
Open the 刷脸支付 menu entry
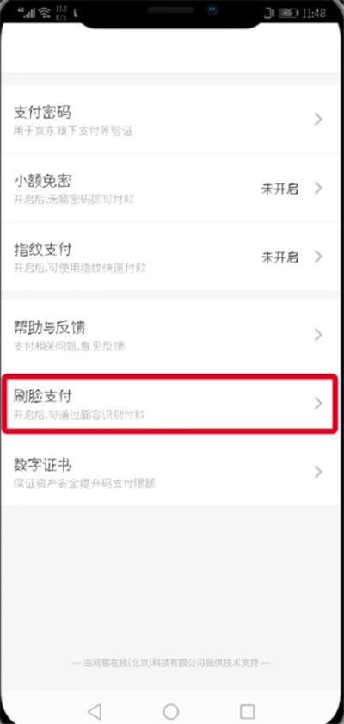(170, 404)
